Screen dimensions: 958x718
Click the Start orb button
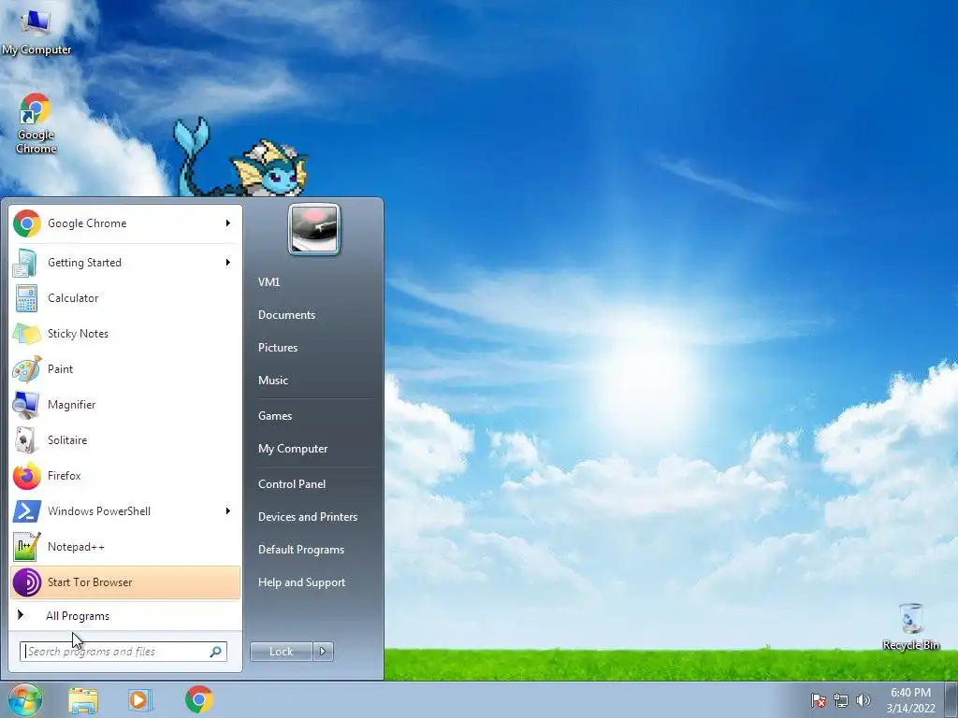(25, 699)
